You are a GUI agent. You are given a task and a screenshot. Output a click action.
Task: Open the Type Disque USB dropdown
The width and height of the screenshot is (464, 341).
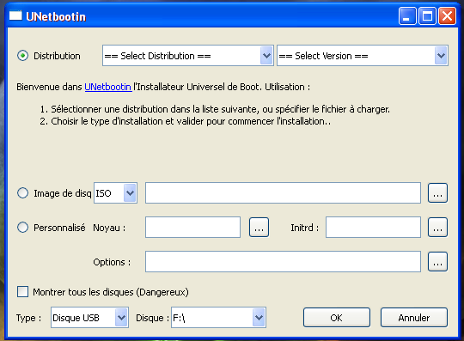pos(89,317)
